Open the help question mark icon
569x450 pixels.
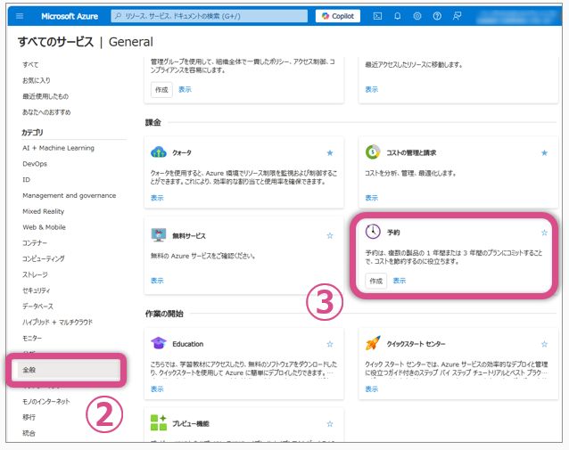[x=437, y=16]
